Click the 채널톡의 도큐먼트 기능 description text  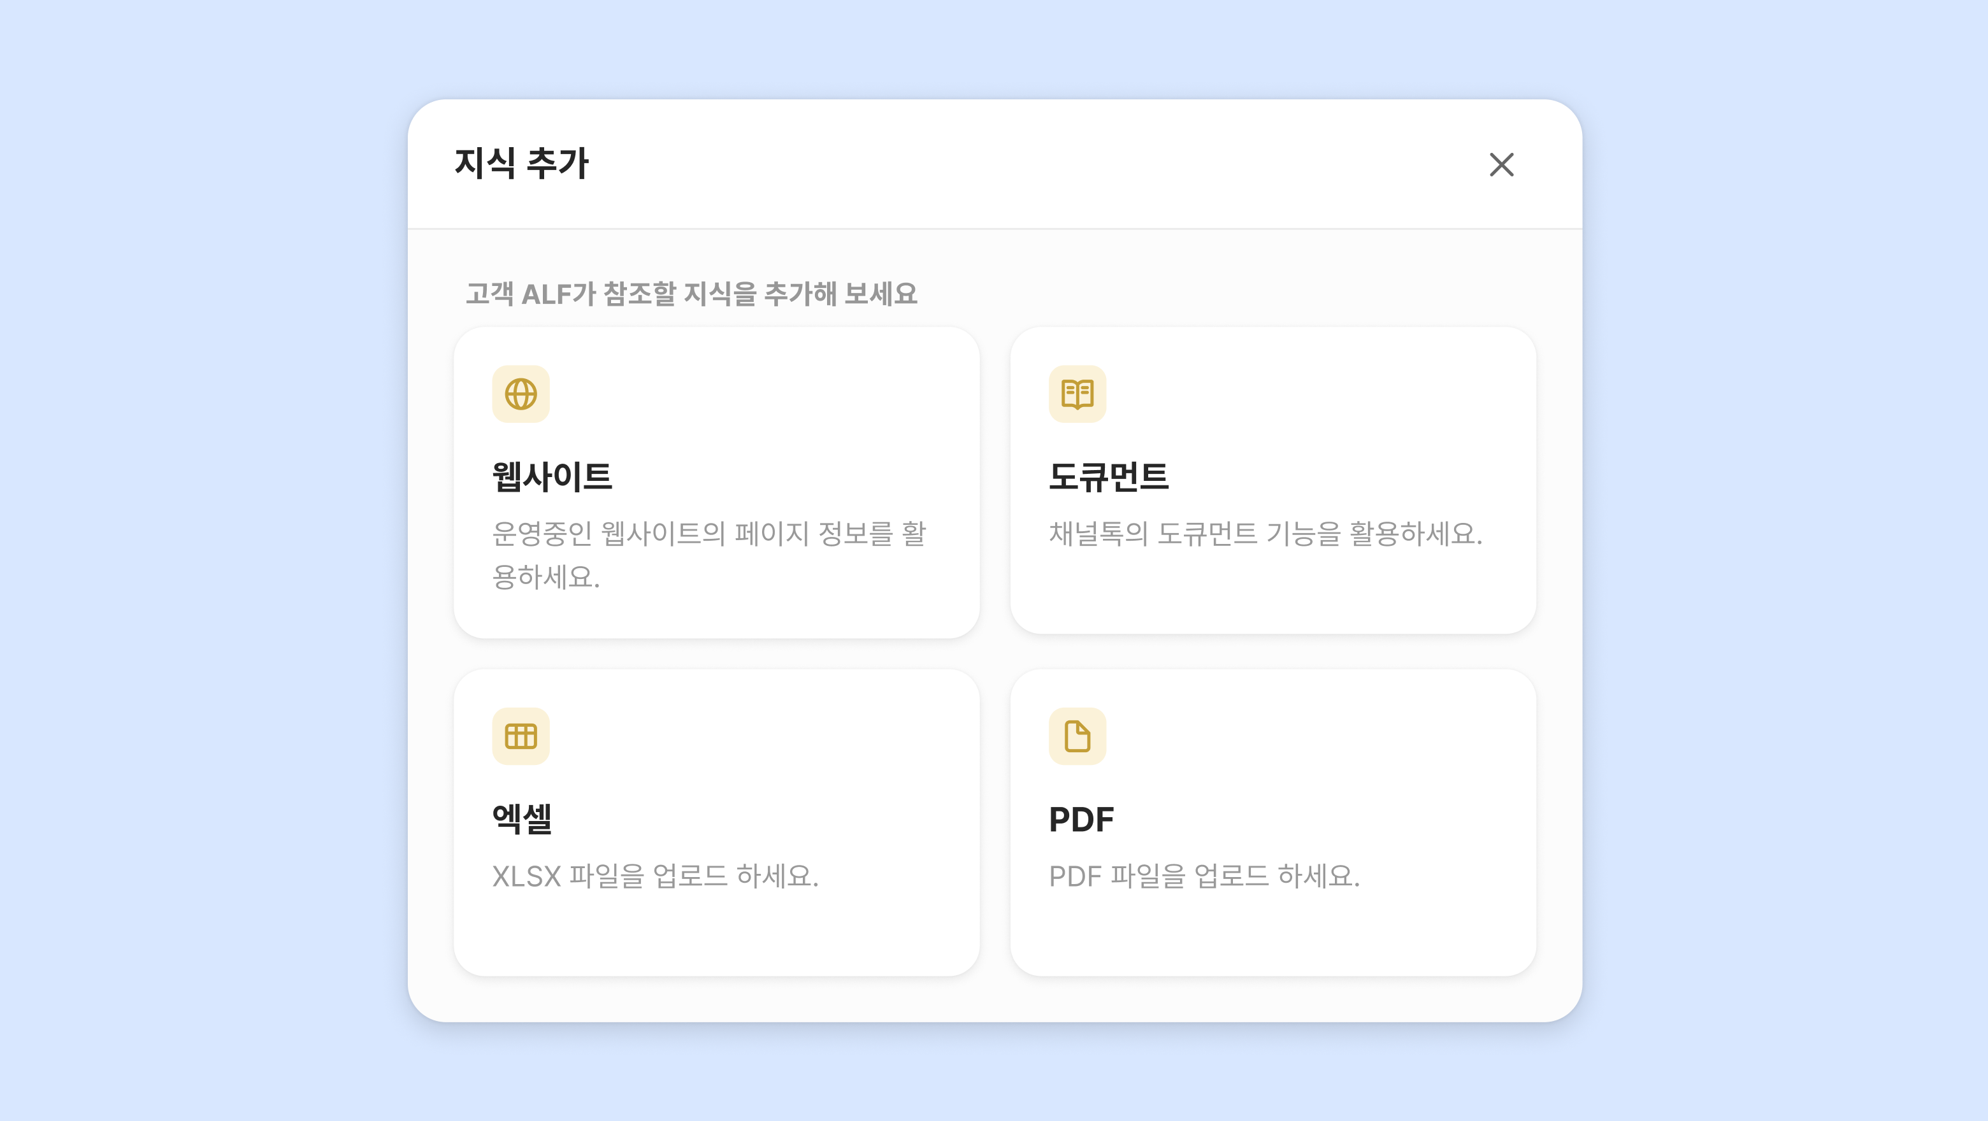coord(1265,534)
